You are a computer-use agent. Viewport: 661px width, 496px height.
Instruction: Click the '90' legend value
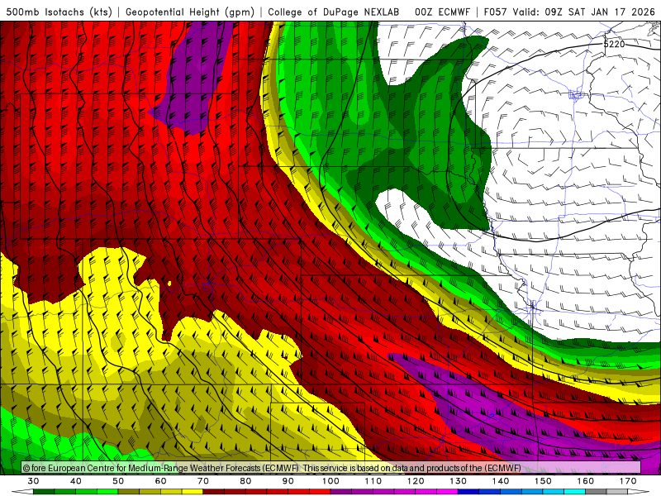click(x=288, y=481)
